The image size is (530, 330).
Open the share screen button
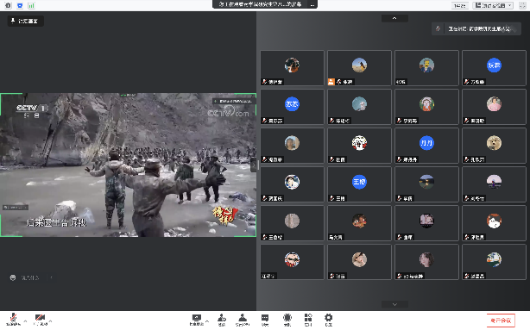[x=197, y=320]
